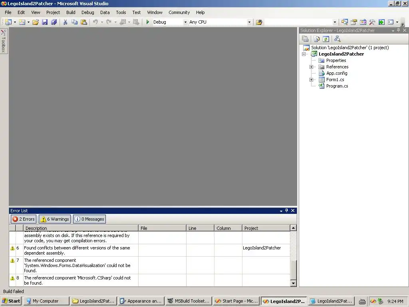Select the Properties node in Solution Explorer
This screenshot has width=409, height=307.
pyautogui.click(x=336, y=61)
